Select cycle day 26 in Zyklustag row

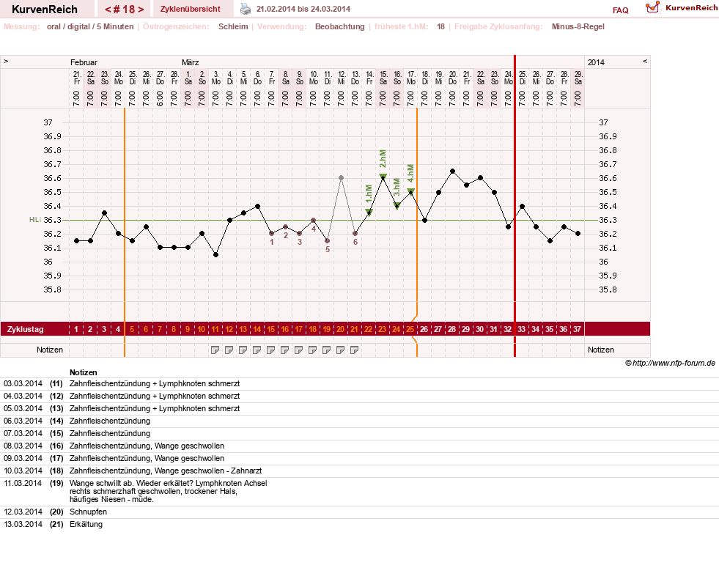pyautogui.click(x=424, y=329)
